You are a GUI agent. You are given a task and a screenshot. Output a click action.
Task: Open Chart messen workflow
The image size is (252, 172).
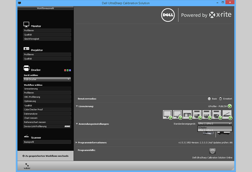(47, 118)
